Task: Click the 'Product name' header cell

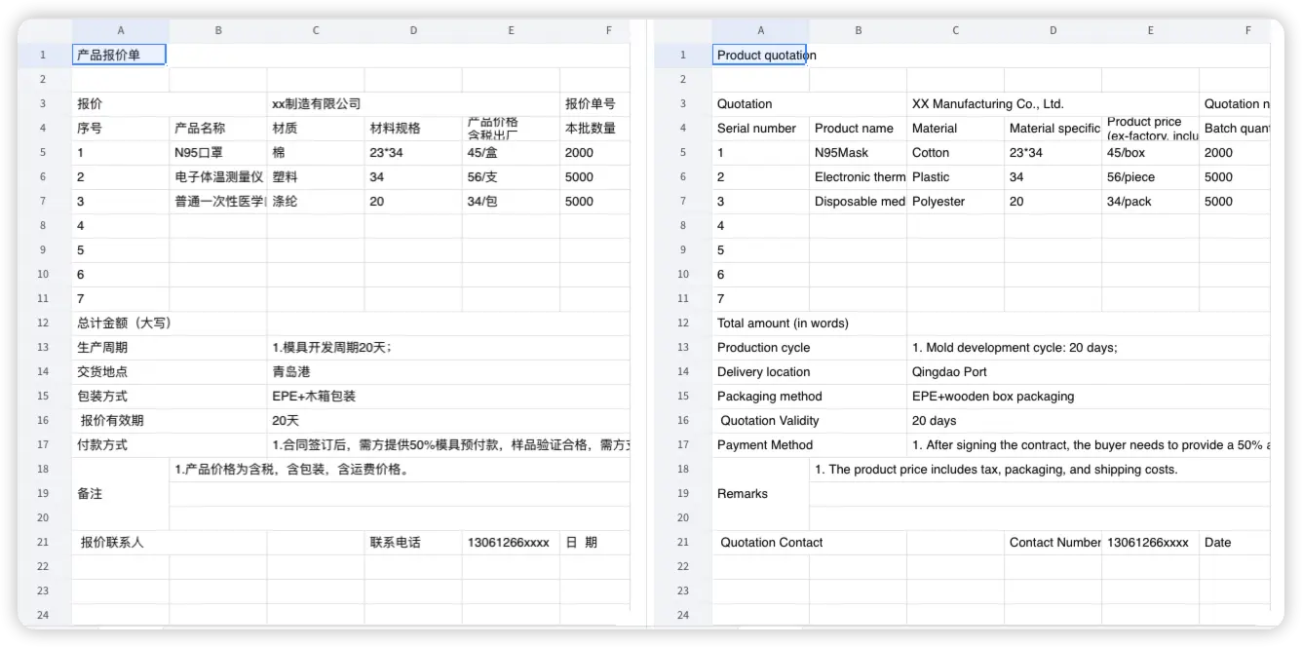Action: click(x=858, y=128)
